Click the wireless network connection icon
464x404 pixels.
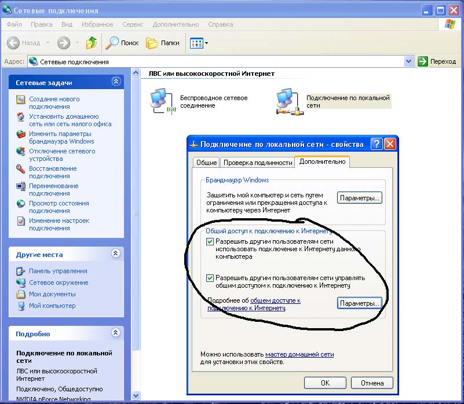click(160, 100)
